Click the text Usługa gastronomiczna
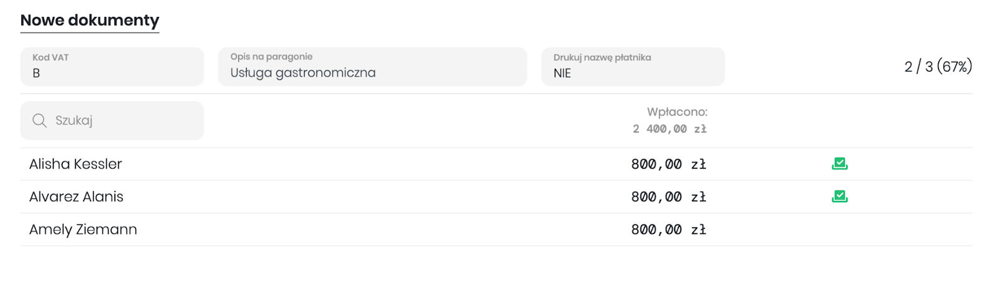Image resolution: width=1005 pixels, height=281 pixels. click(303, 73)
